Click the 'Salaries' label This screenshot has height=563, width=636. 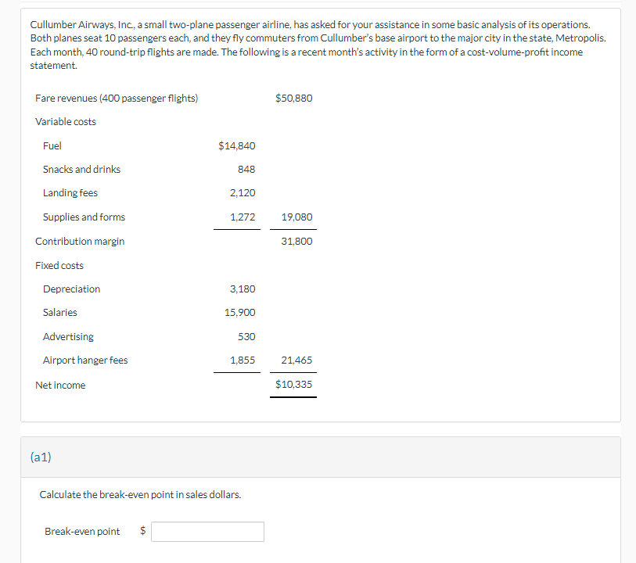60,313
